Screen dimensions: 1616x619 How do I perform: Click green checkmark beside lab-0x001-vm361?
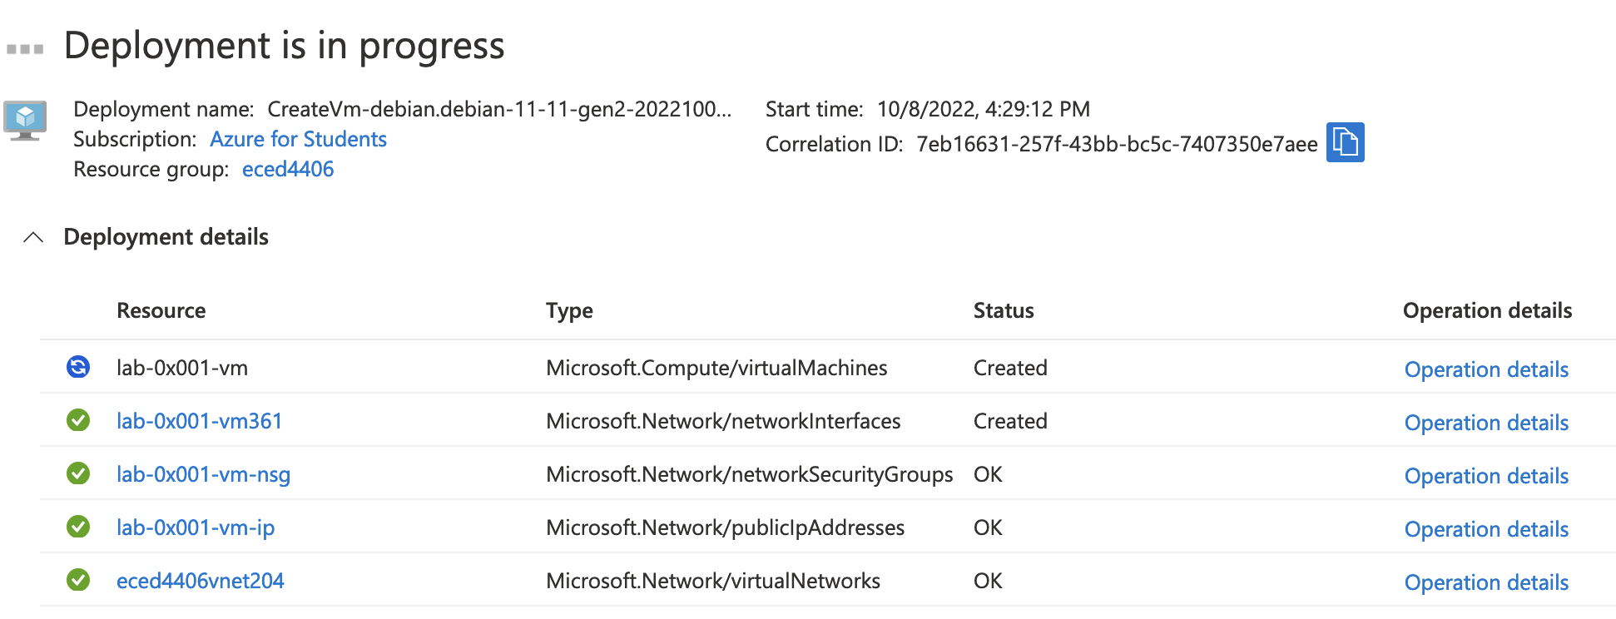pyautogui.click(x=78, y=420)
